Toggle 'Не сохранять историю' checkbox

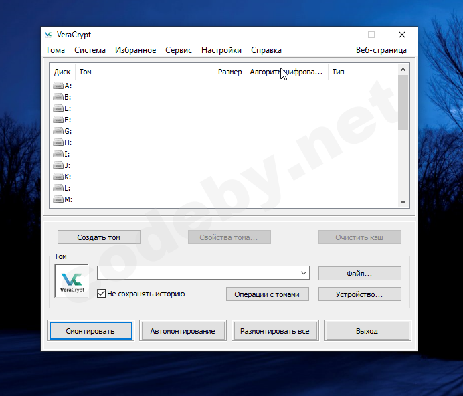101,294
